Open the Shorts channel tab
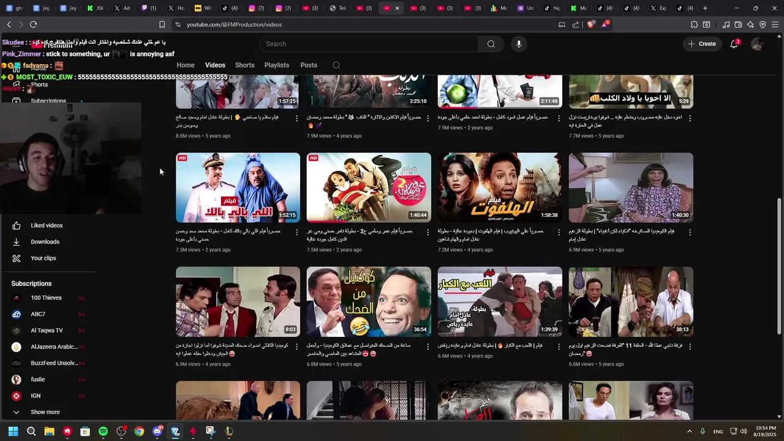Viewport: 784px width, 441px height. [245, 65]
